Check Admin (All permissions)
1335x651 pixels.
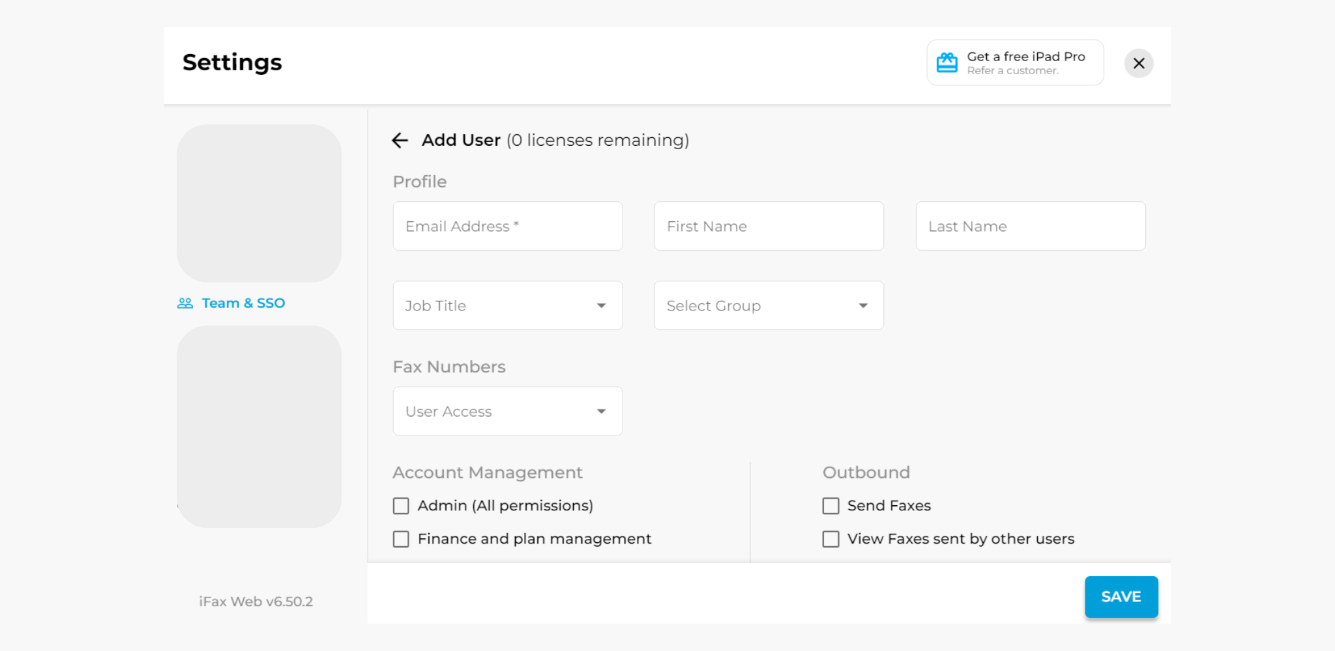click(401, 506)
